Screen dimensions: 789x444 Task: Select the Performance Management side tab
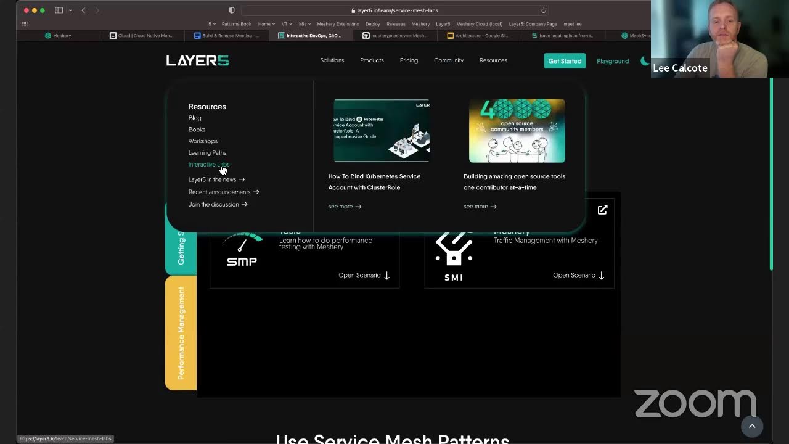[x=181, y=333]
